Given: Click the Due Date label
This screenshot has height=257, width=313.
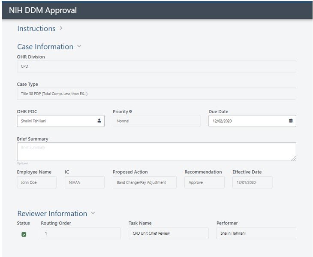Looking at the screenshot, I should [x=218, y=112].
